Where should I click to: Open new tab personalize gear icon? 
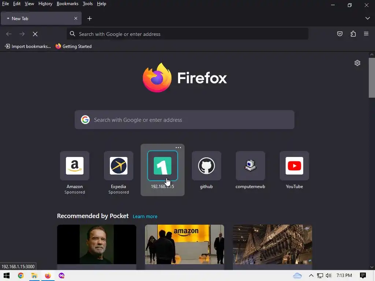(x=357, y=63)
